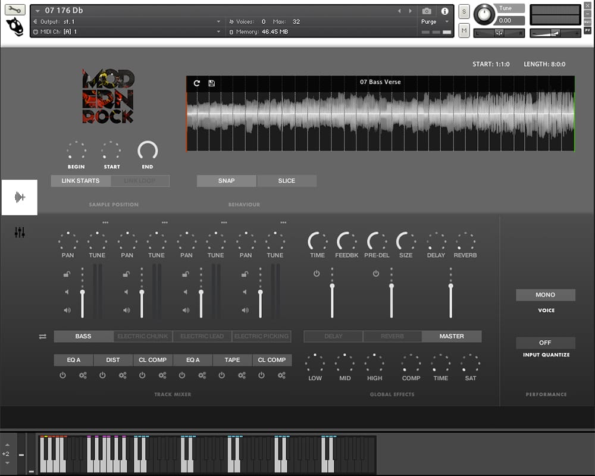Click the swap arrows icon beside BASS
Image resolution: width=595 pixels, height=476 pixels.
[x=43, y=337]
